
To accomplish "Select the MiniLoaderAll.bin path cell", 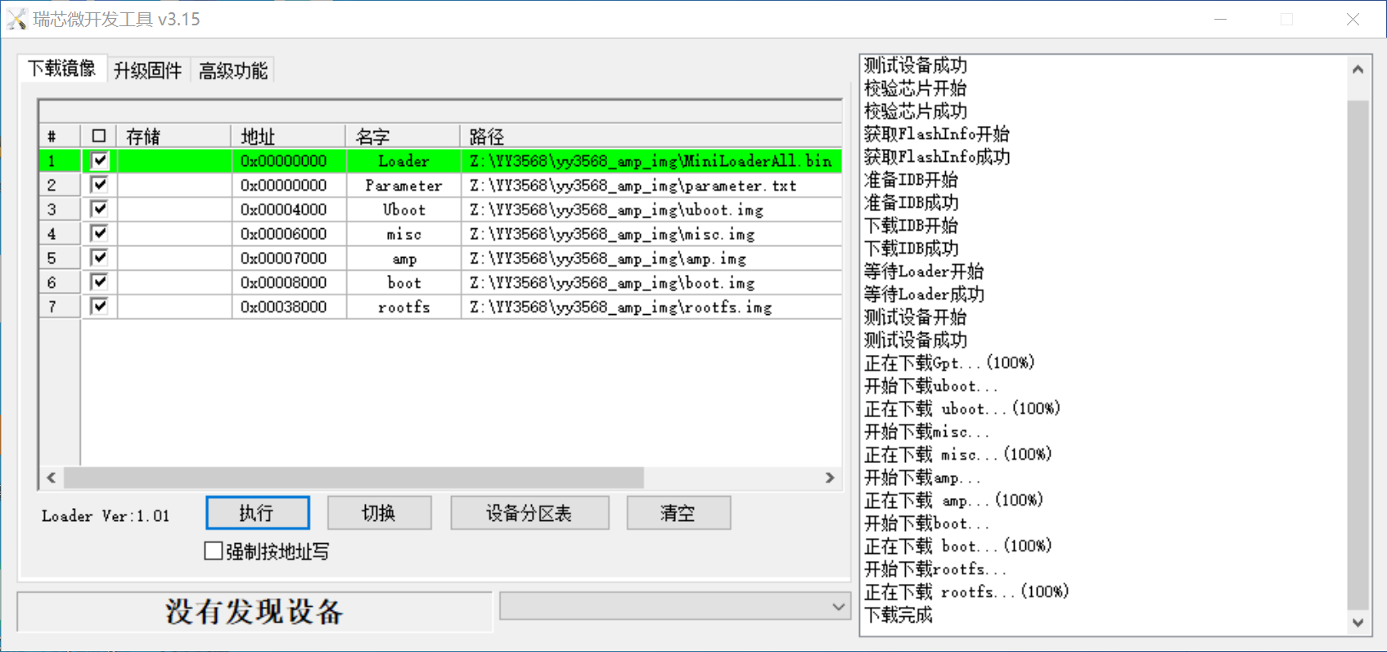I will (651, 160).
